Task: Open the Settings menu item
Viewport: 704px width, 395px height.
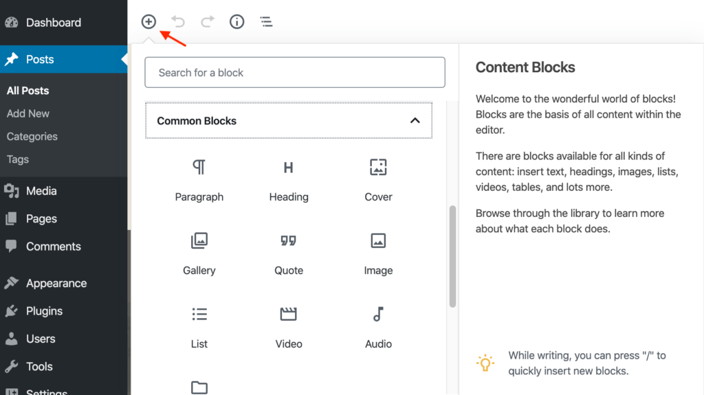Action: tap(47, 392)
